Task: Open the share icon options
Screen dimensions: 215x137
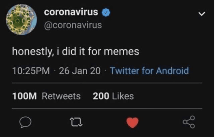Action: tap(189, 123)
